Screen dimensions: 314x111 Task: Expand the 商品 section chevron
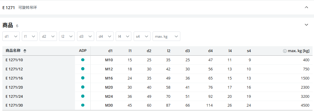pyautogui.click(x=306, y=25)
